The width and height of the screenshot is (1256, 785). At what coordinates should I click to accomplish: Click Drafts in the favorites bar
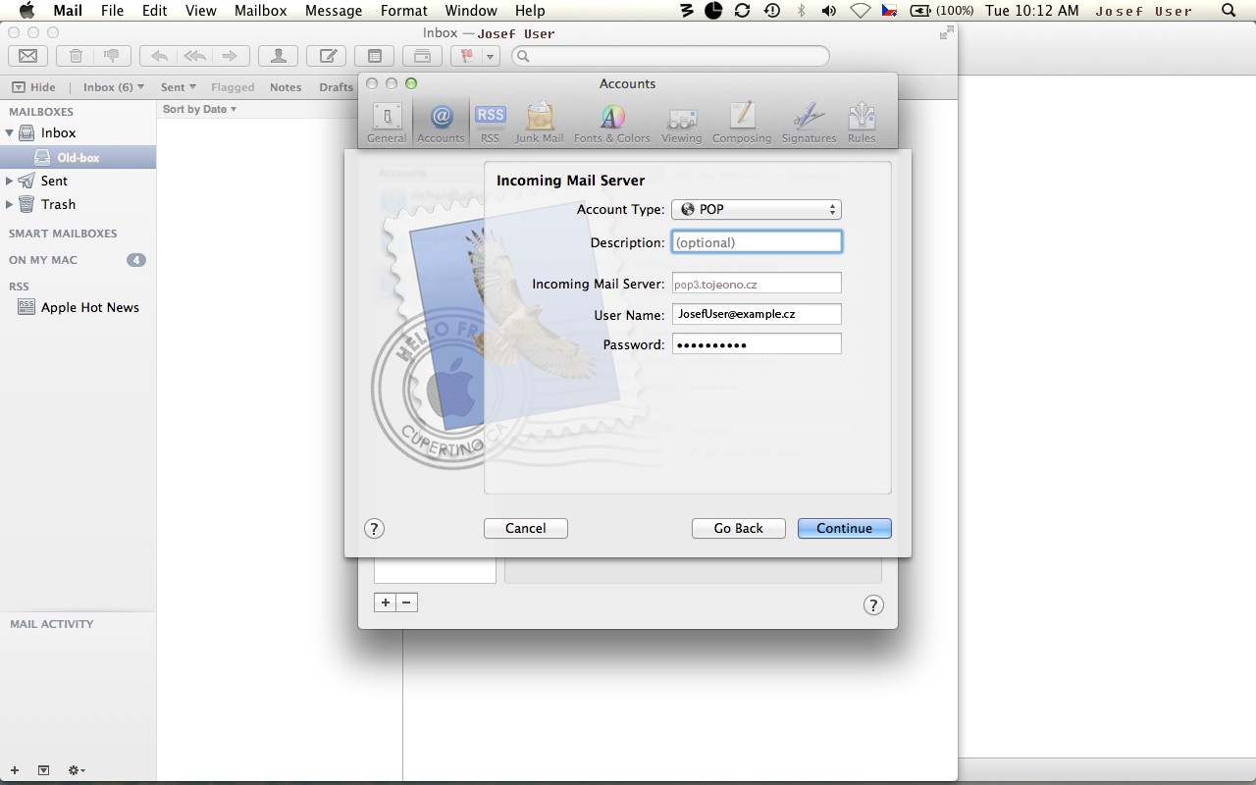[x=336, y=87]
